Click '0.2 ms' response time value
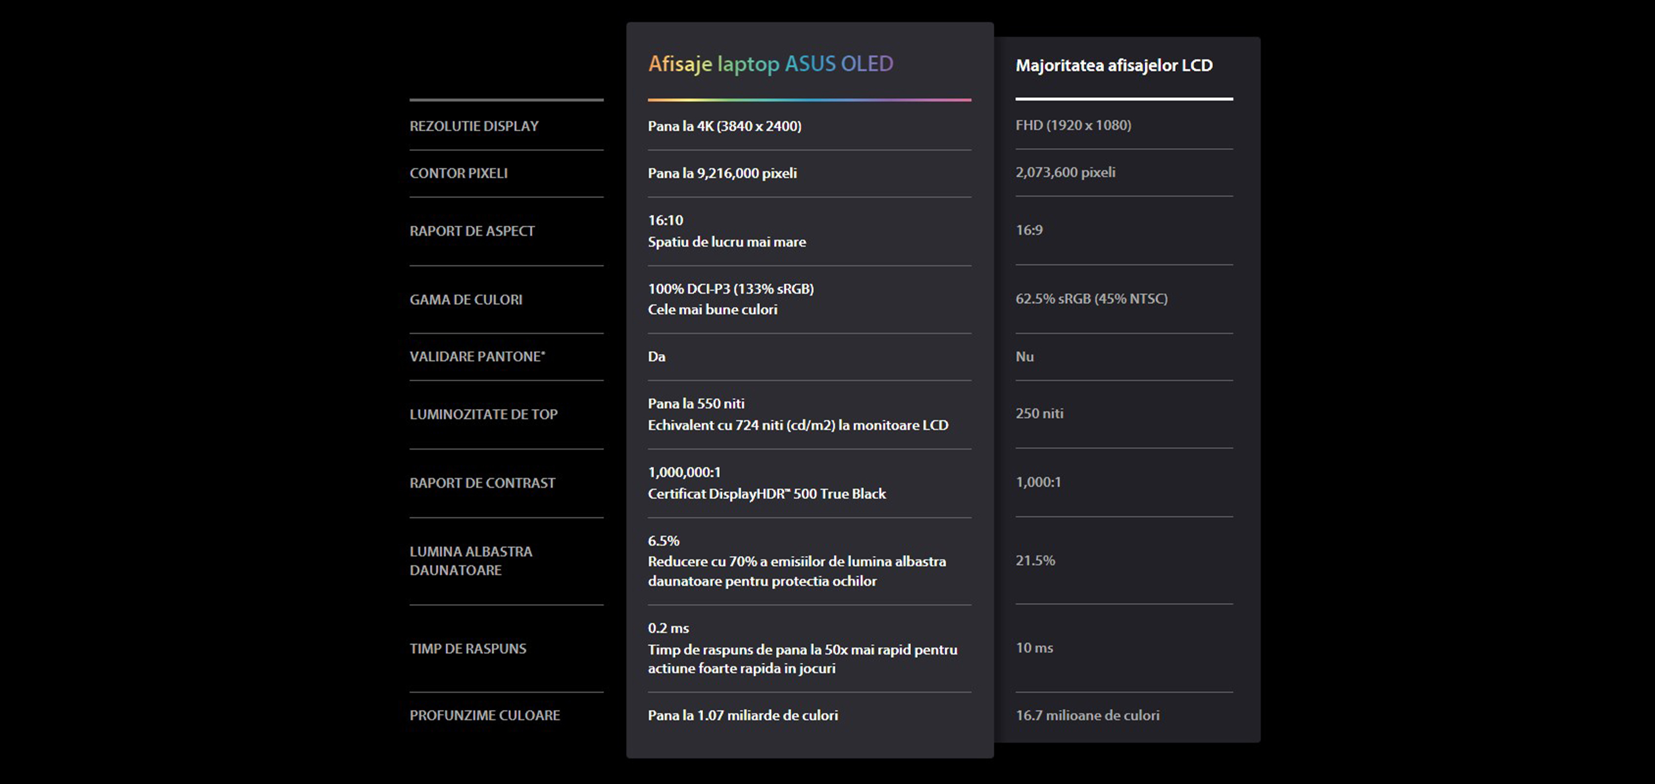The width and height of the screenshot is (1655, 784). [668, 628]
